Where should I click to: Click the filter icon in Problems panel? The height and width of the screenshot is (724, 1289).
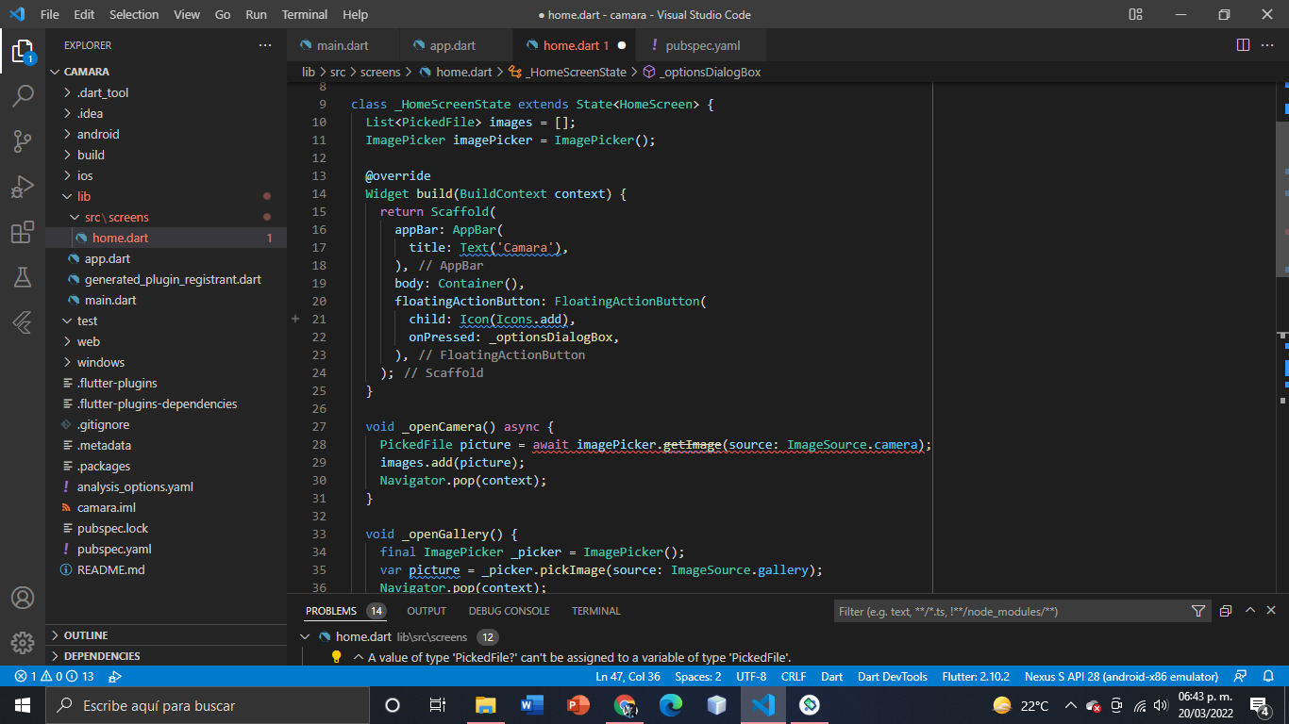click(1197, 611)
